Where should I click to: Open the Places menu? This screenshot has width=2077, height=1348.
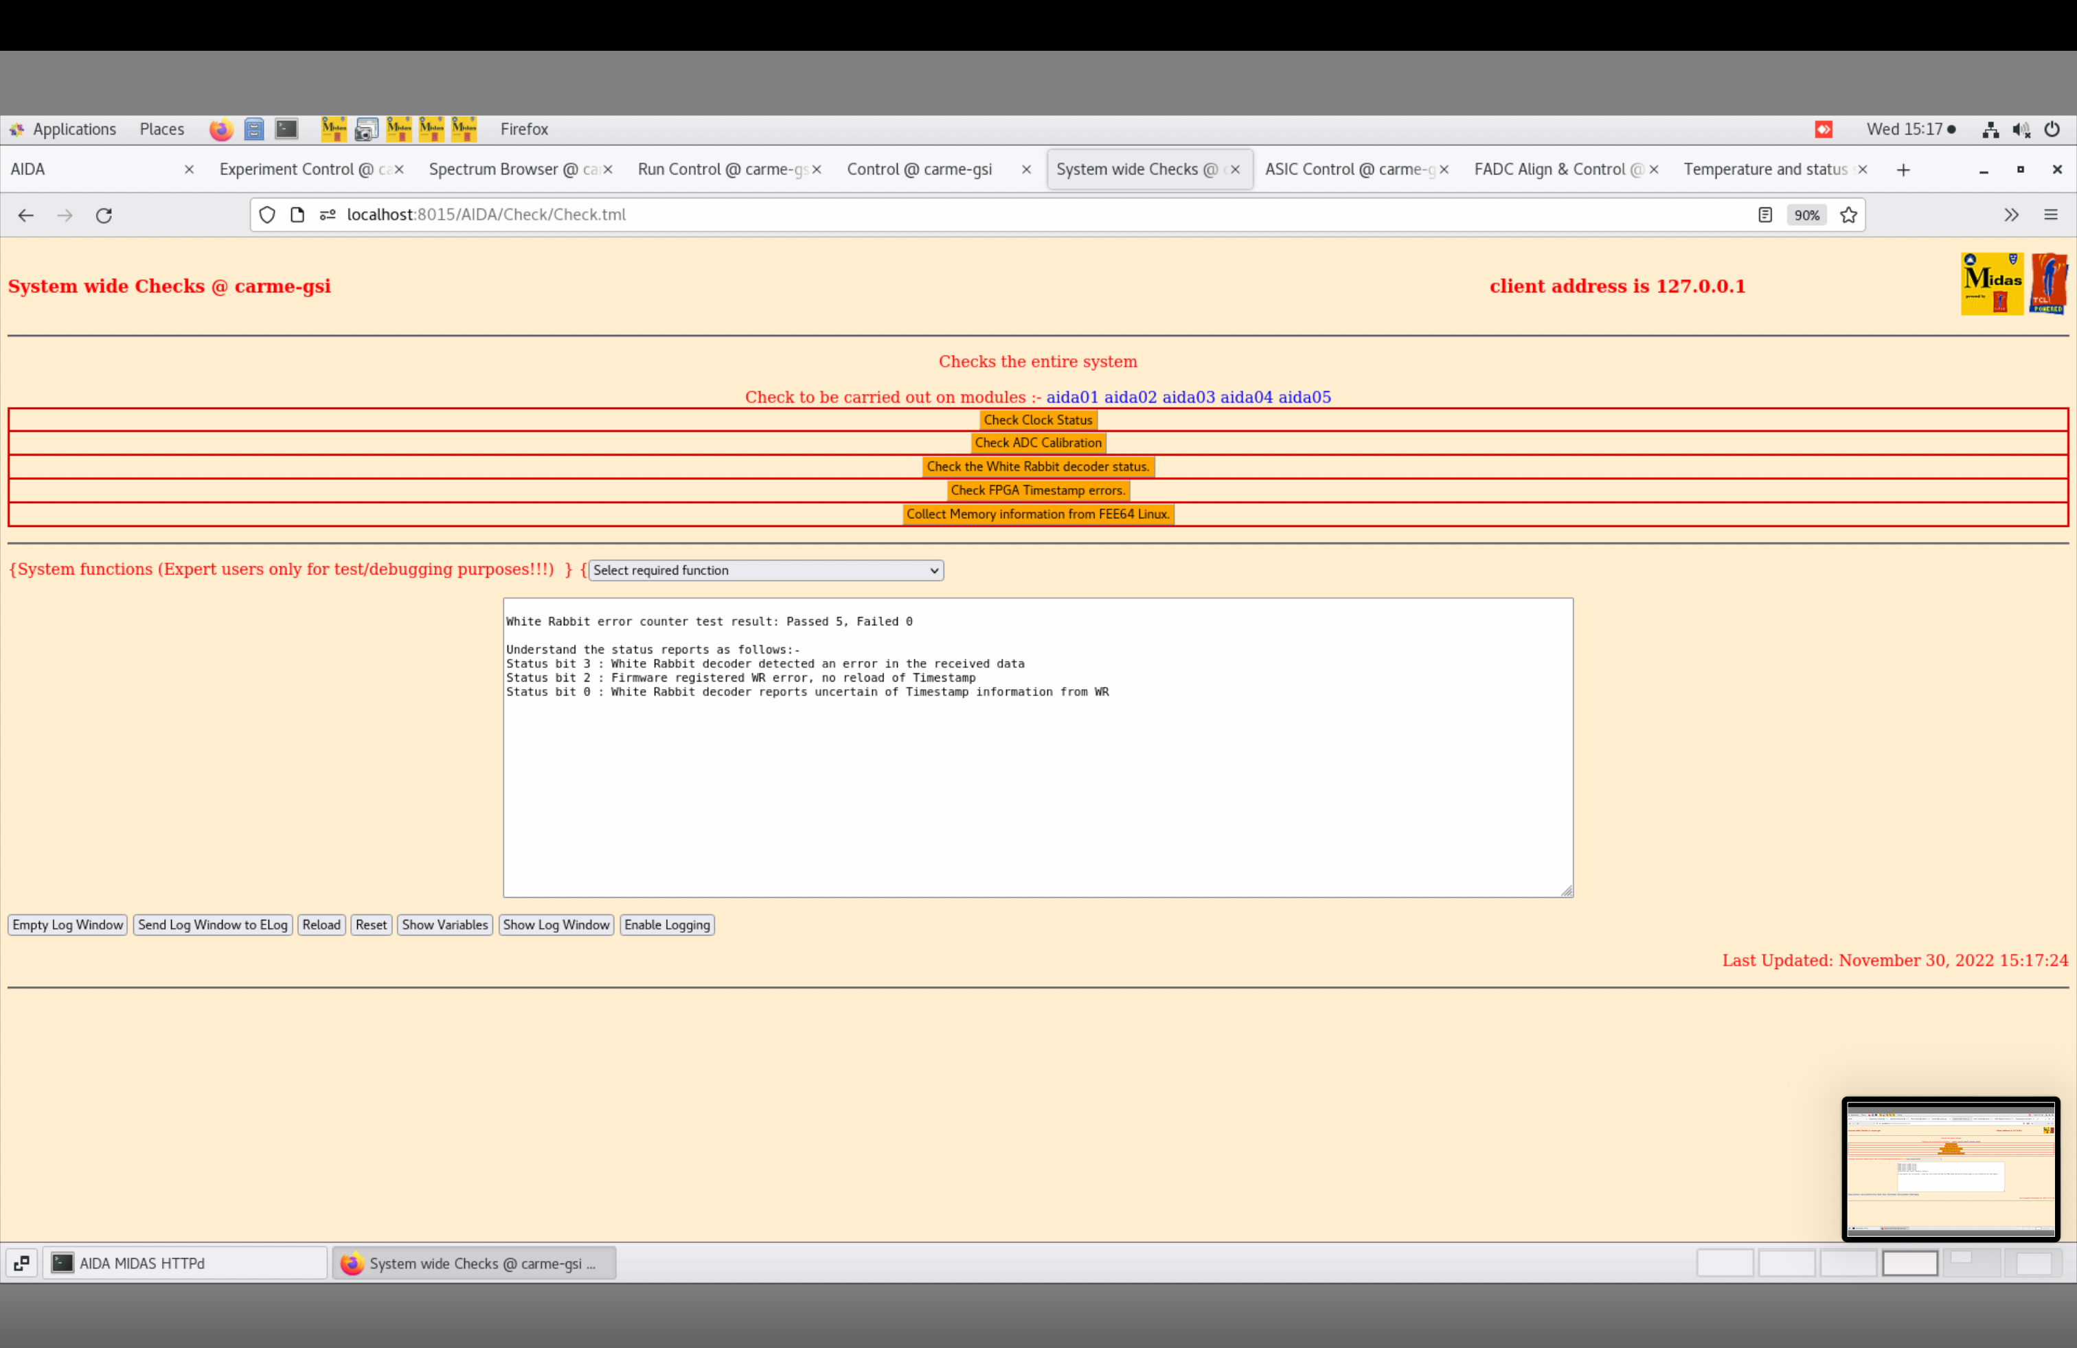pos(161,129)
